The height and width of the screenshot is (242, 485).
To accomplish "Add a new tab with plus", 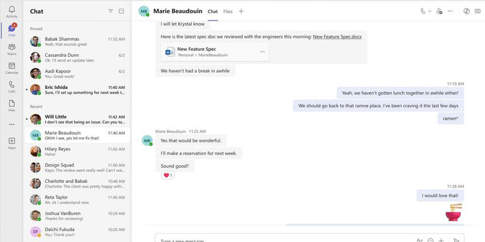I will point(241,11).
